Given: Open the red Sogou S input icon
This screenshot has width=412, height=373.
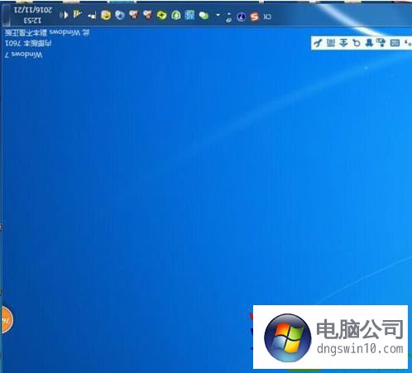Looking at the screenshot, I should [x=255, y=17].
